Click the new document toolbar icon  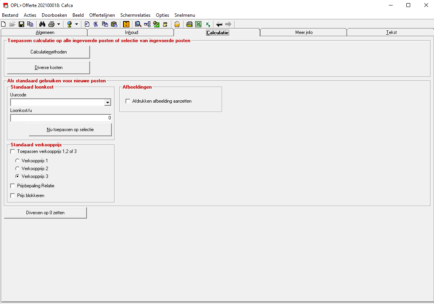tap(4, 24)
